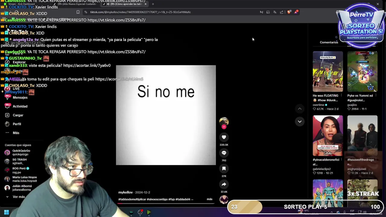386x217 pixels.
Task: Open #yinacalderonoficial video thumbnail
Action: pos(328,136)
